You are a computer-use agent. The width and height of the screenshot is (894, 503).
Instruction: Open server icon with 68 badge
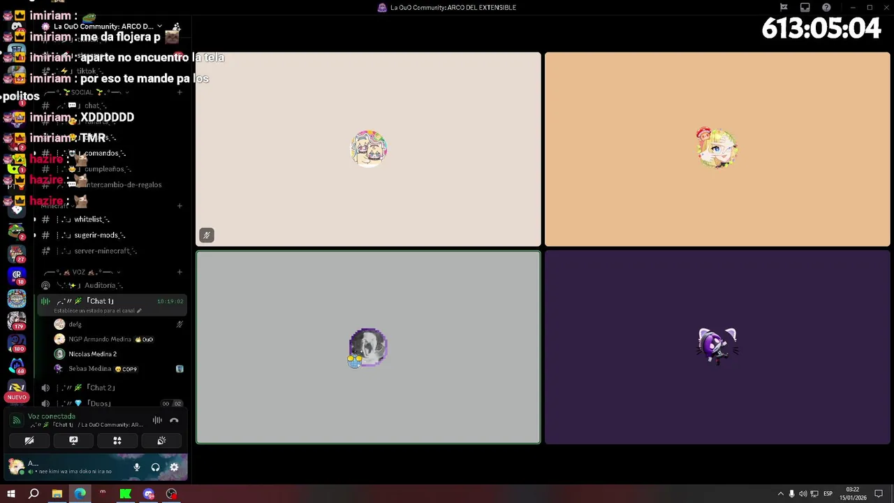pos(17,365)
